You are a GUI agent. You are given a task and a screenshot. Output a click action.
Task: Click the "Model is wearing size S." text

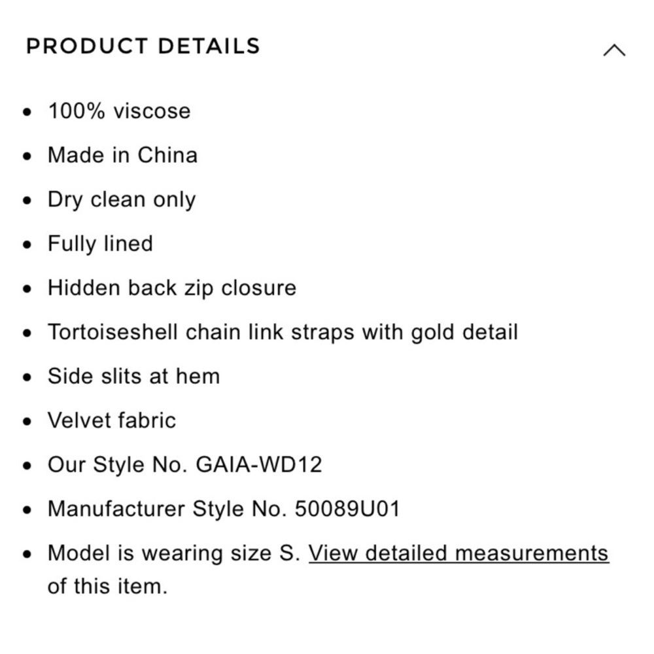point(174,553)
